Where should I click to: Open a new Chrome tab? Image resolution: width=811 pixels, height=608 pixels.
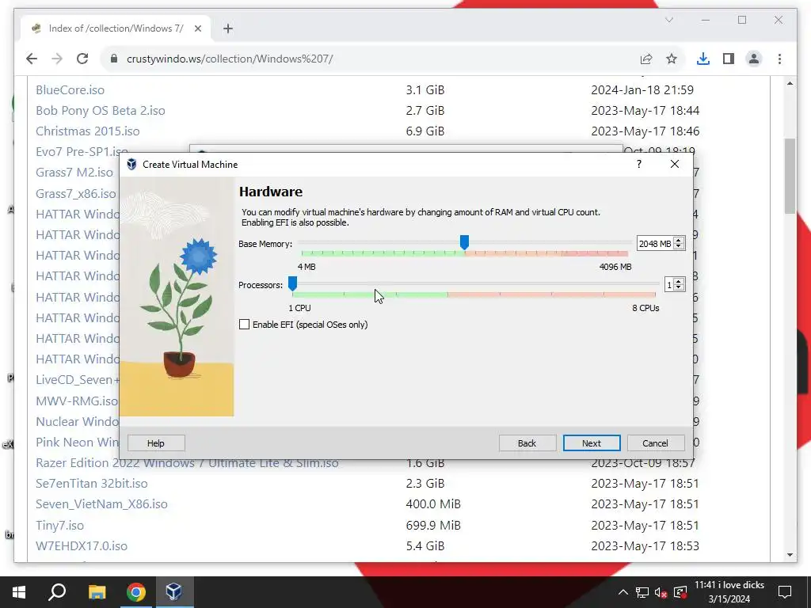pyautogui.click(x=228, y=28)
